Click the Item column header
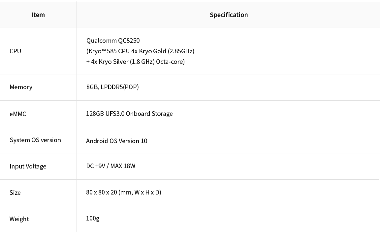380x233 pixels. pyautogui.click(x=38, y=15)
